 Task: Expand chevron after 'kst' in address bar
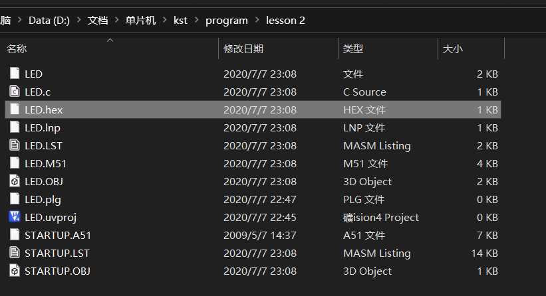coord(196,21)
